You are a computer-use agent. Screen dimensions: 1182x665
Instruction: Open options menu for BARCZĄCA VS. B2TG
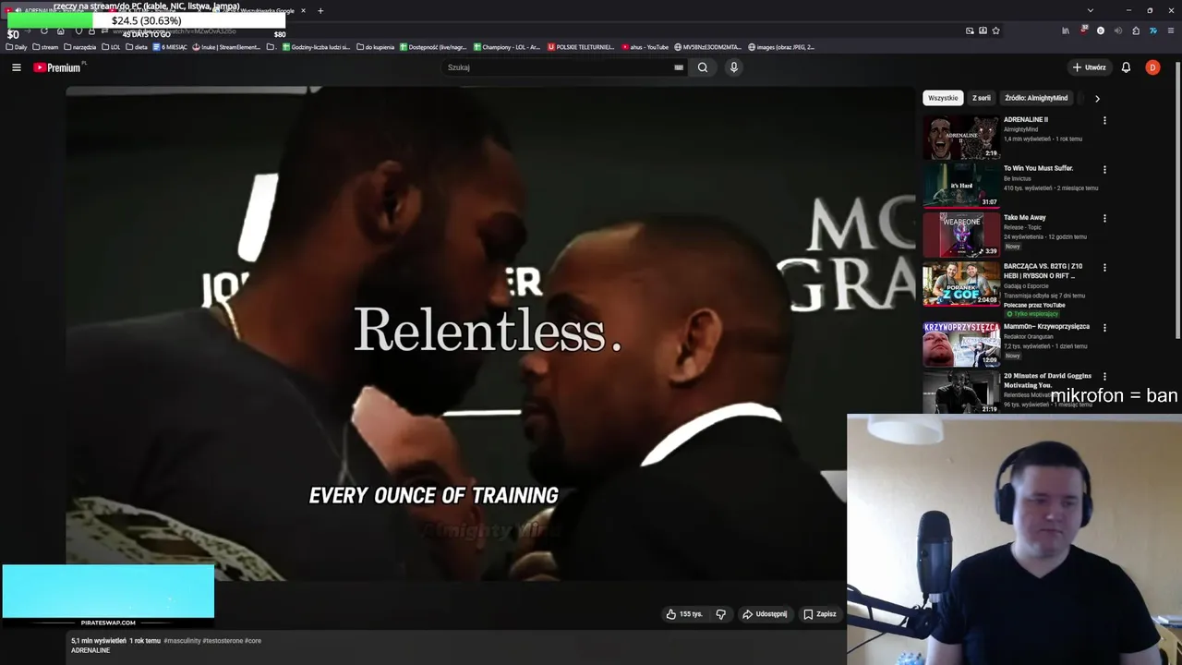1104,268
